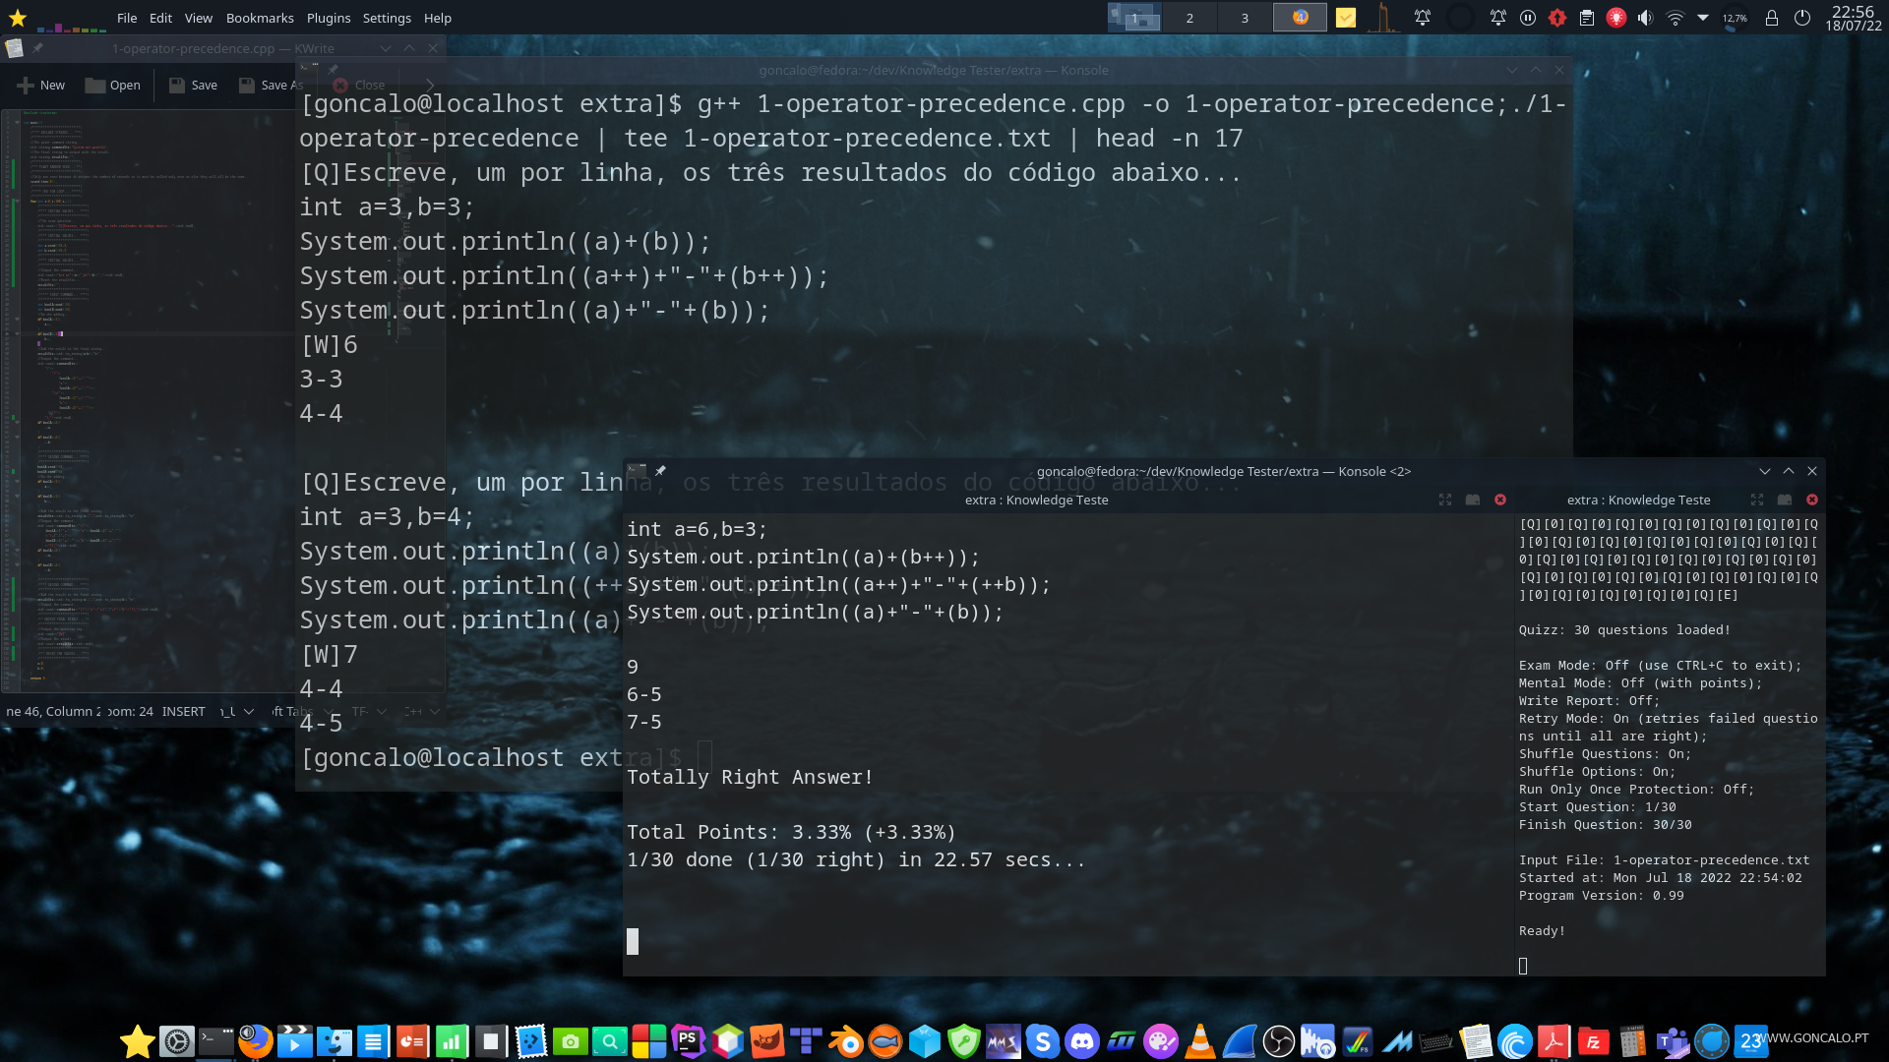Switch to virtual desktop 2

click(x=1189, y=18)
